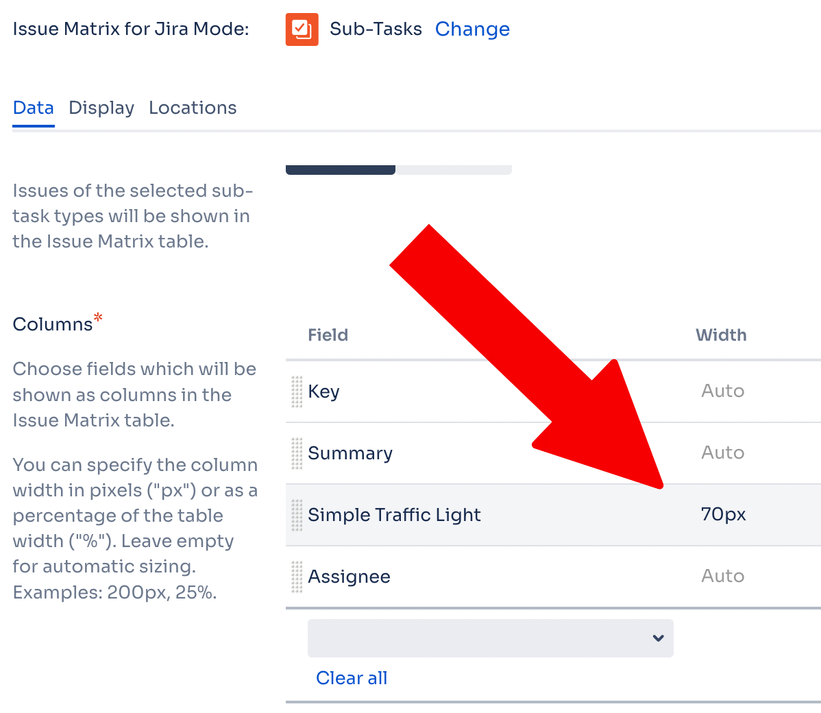Grab the drag handle for Summary row
The height and width of the screenshot is (713, 821).
coord(297,453)
